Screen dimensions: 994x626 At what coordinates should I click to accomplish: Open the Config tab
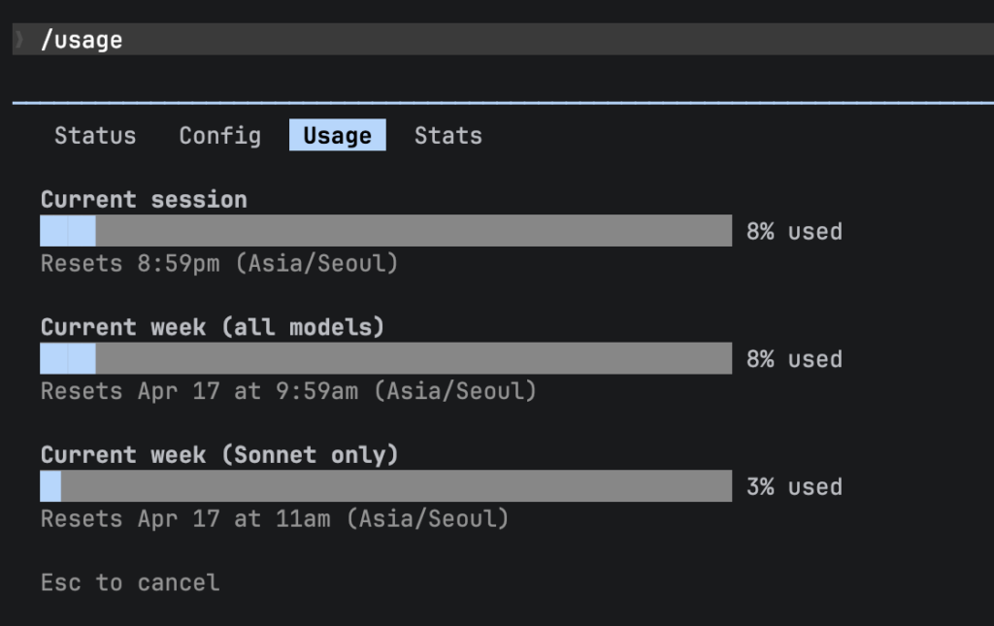tap(219, 136)
